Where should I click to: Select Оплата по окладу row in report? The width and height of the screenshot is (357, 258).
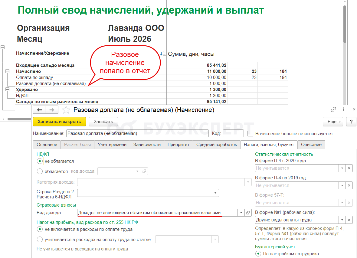(151, 77)
